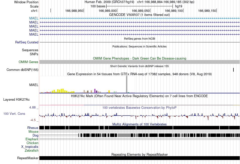The height and width of the screenshot is (164, 240).
Task: Click the GTEx Gene Expression track title
Action: 139,74
